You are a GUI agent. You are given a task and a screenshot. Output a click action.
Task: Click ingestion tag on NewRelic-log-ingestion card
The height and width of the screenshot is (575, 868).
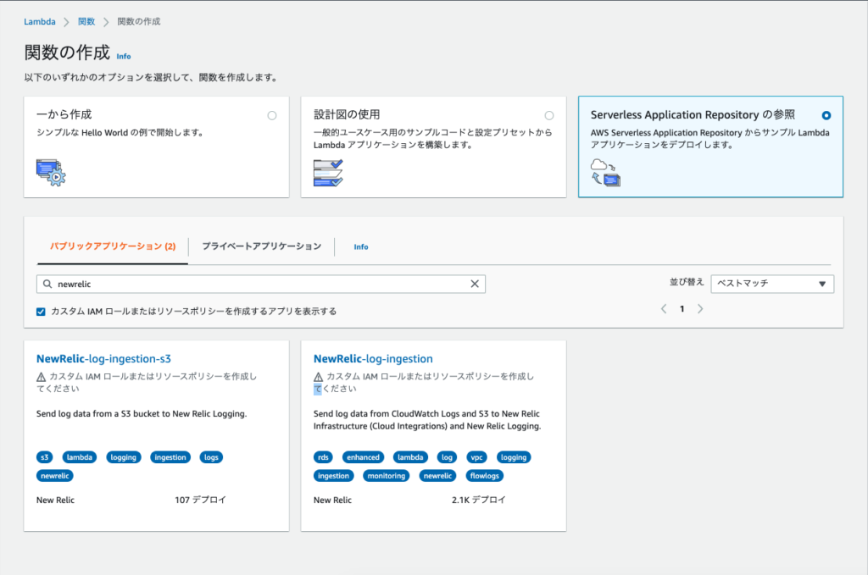coord(334,475)
